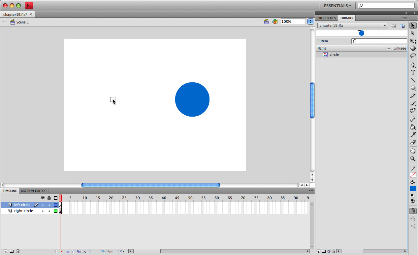Activate the Text tool
418x255 pixels.
413,72
